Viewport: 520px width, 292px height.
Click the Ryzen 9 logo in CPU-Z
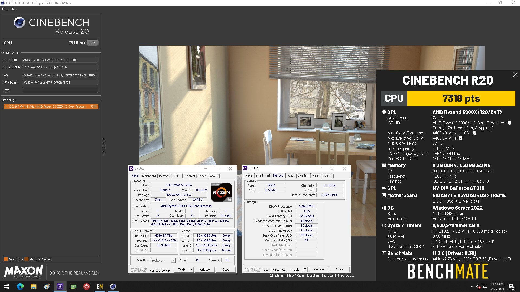tap(221, 192)
